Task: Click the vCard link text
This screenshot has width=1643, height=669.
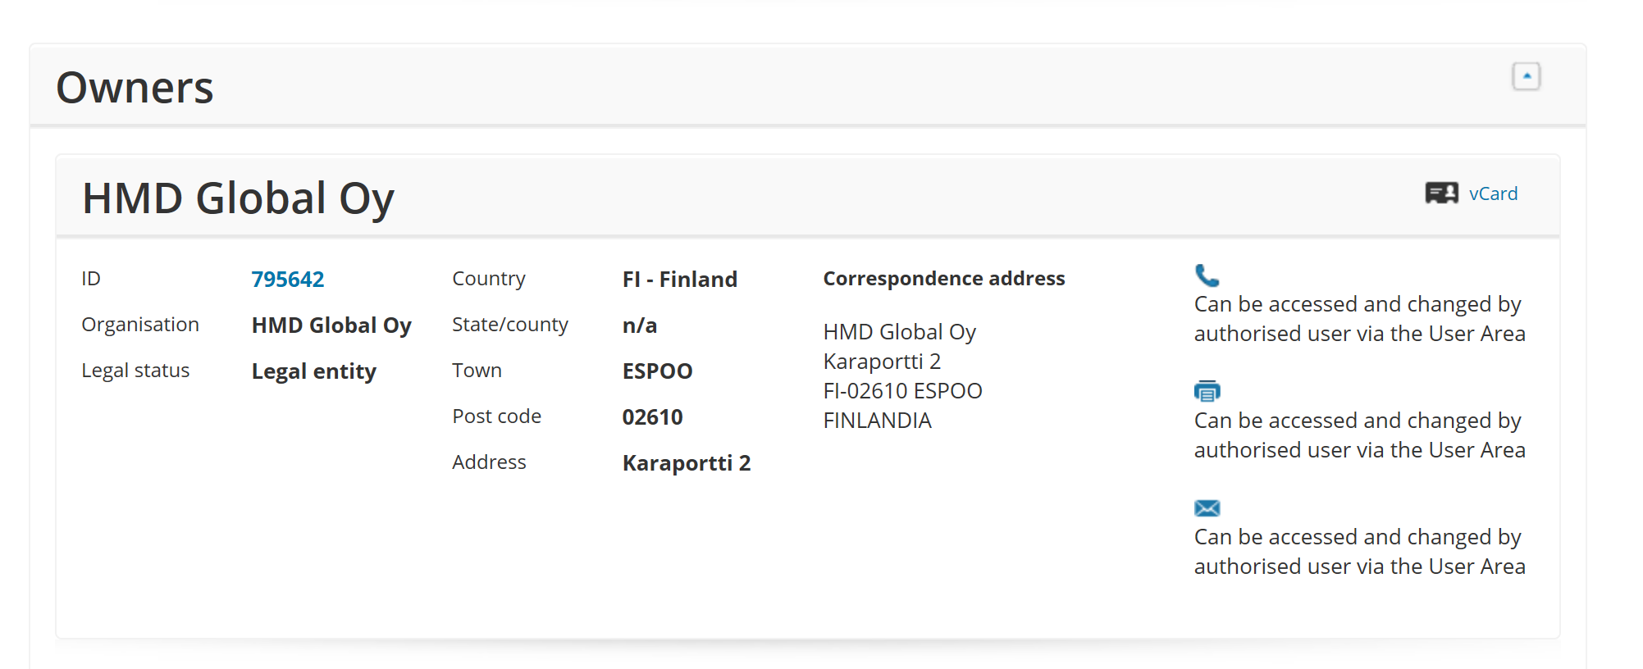Action: point(1493,193)
